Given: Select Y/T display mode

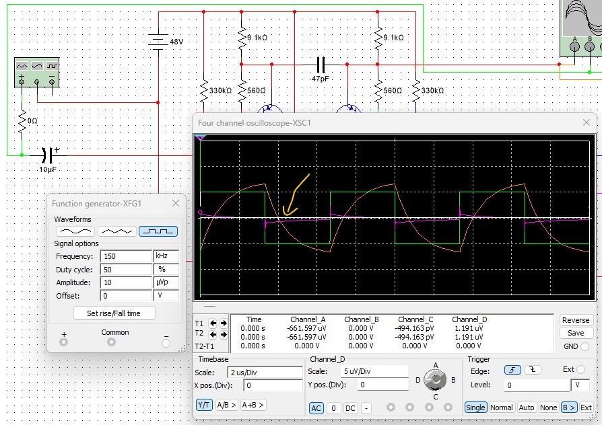Looking at the screenshot, I should pos(204,405).
